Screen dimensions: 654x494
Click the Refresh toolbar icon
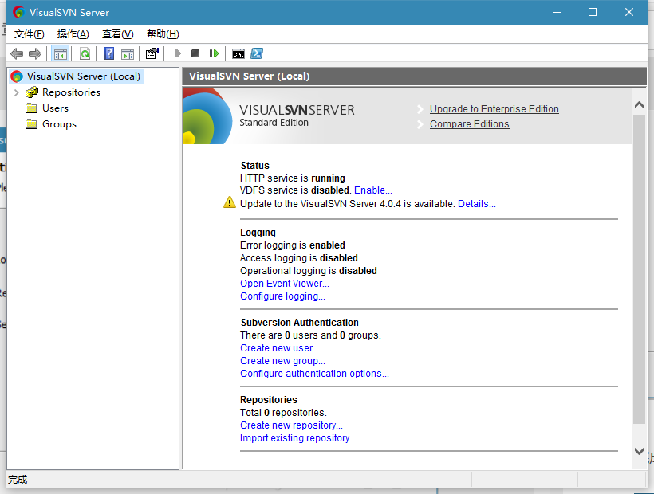[x=85, y=53]
